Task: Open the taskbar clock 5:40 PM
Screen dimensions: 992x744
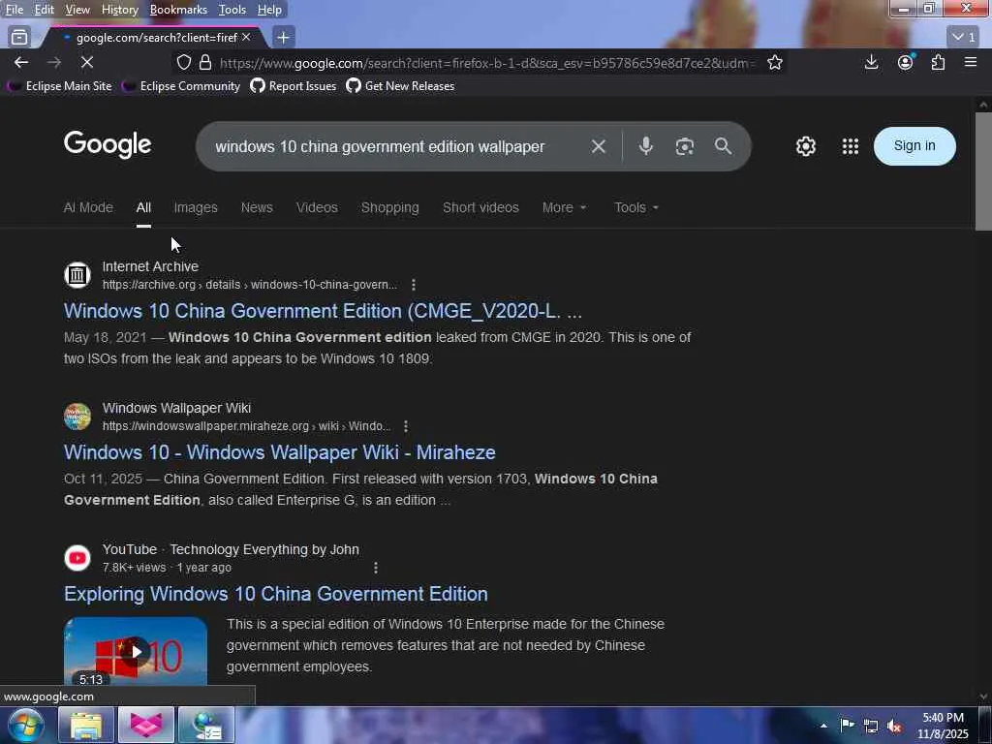Action: point(943,726)
